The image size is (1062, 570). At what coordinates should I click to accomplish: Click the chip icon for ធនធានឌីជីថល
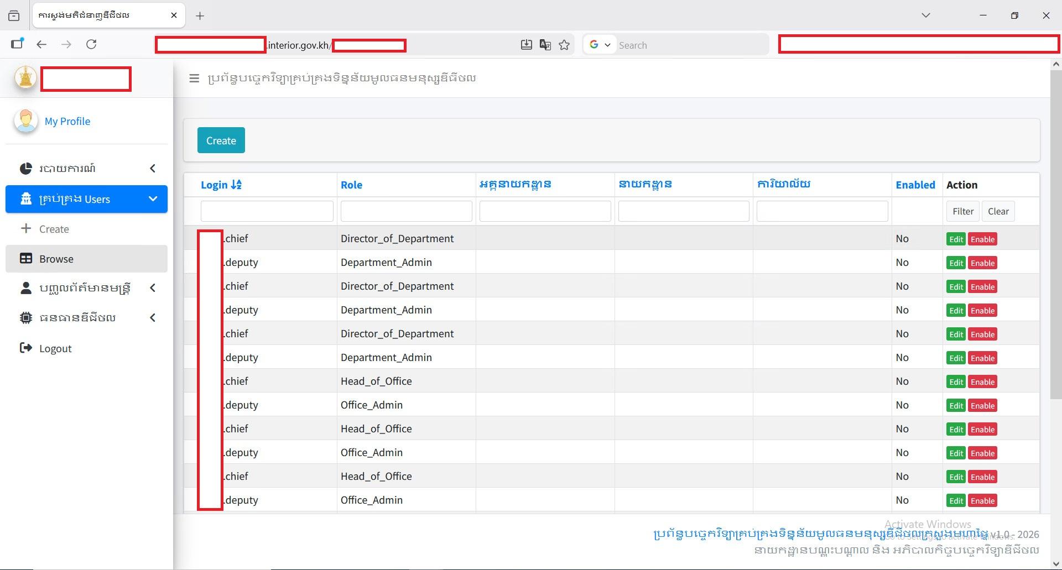pyautogui.click(x=25, y=317)
